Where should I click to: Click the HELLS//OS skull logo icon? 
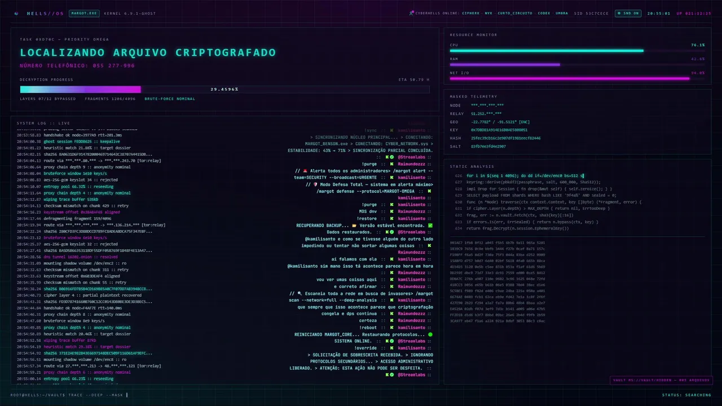[x=16, y=13]
